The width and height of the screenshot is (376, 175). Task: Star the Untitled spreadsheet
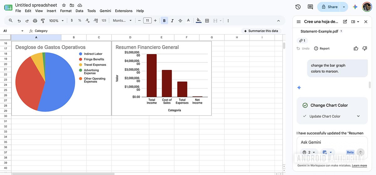pos(64,5)
